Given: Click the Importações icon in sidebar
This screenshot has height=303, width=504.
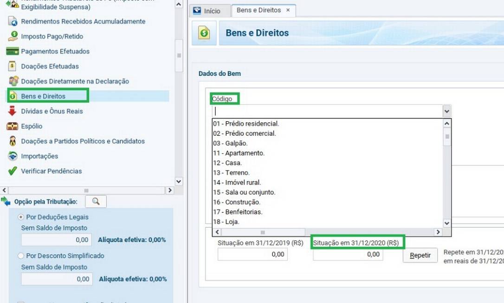Looking at the screenshot, I should (13, 156).
